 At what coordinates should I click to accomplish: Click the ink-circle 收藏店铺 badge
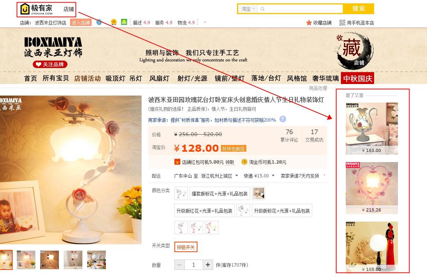(355, 51)
